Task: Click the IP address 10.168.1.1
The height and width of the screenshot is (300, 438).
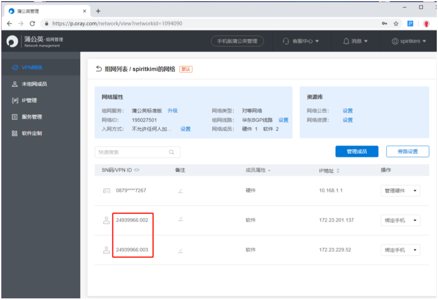Action: (331, 190)
